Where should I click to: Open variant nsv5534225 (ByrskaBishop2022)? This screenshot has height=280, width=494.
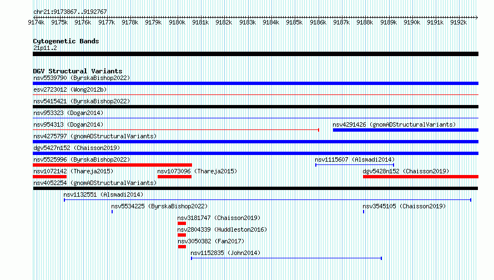click(x=159, y=206)
